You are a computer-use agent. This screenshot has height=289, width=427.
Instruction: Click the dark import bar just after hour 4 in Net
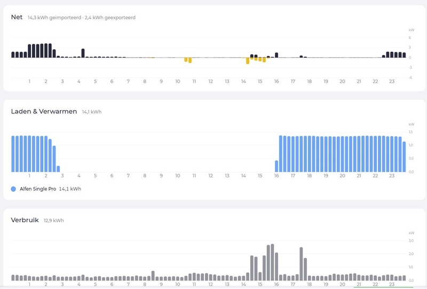(83, 53)
